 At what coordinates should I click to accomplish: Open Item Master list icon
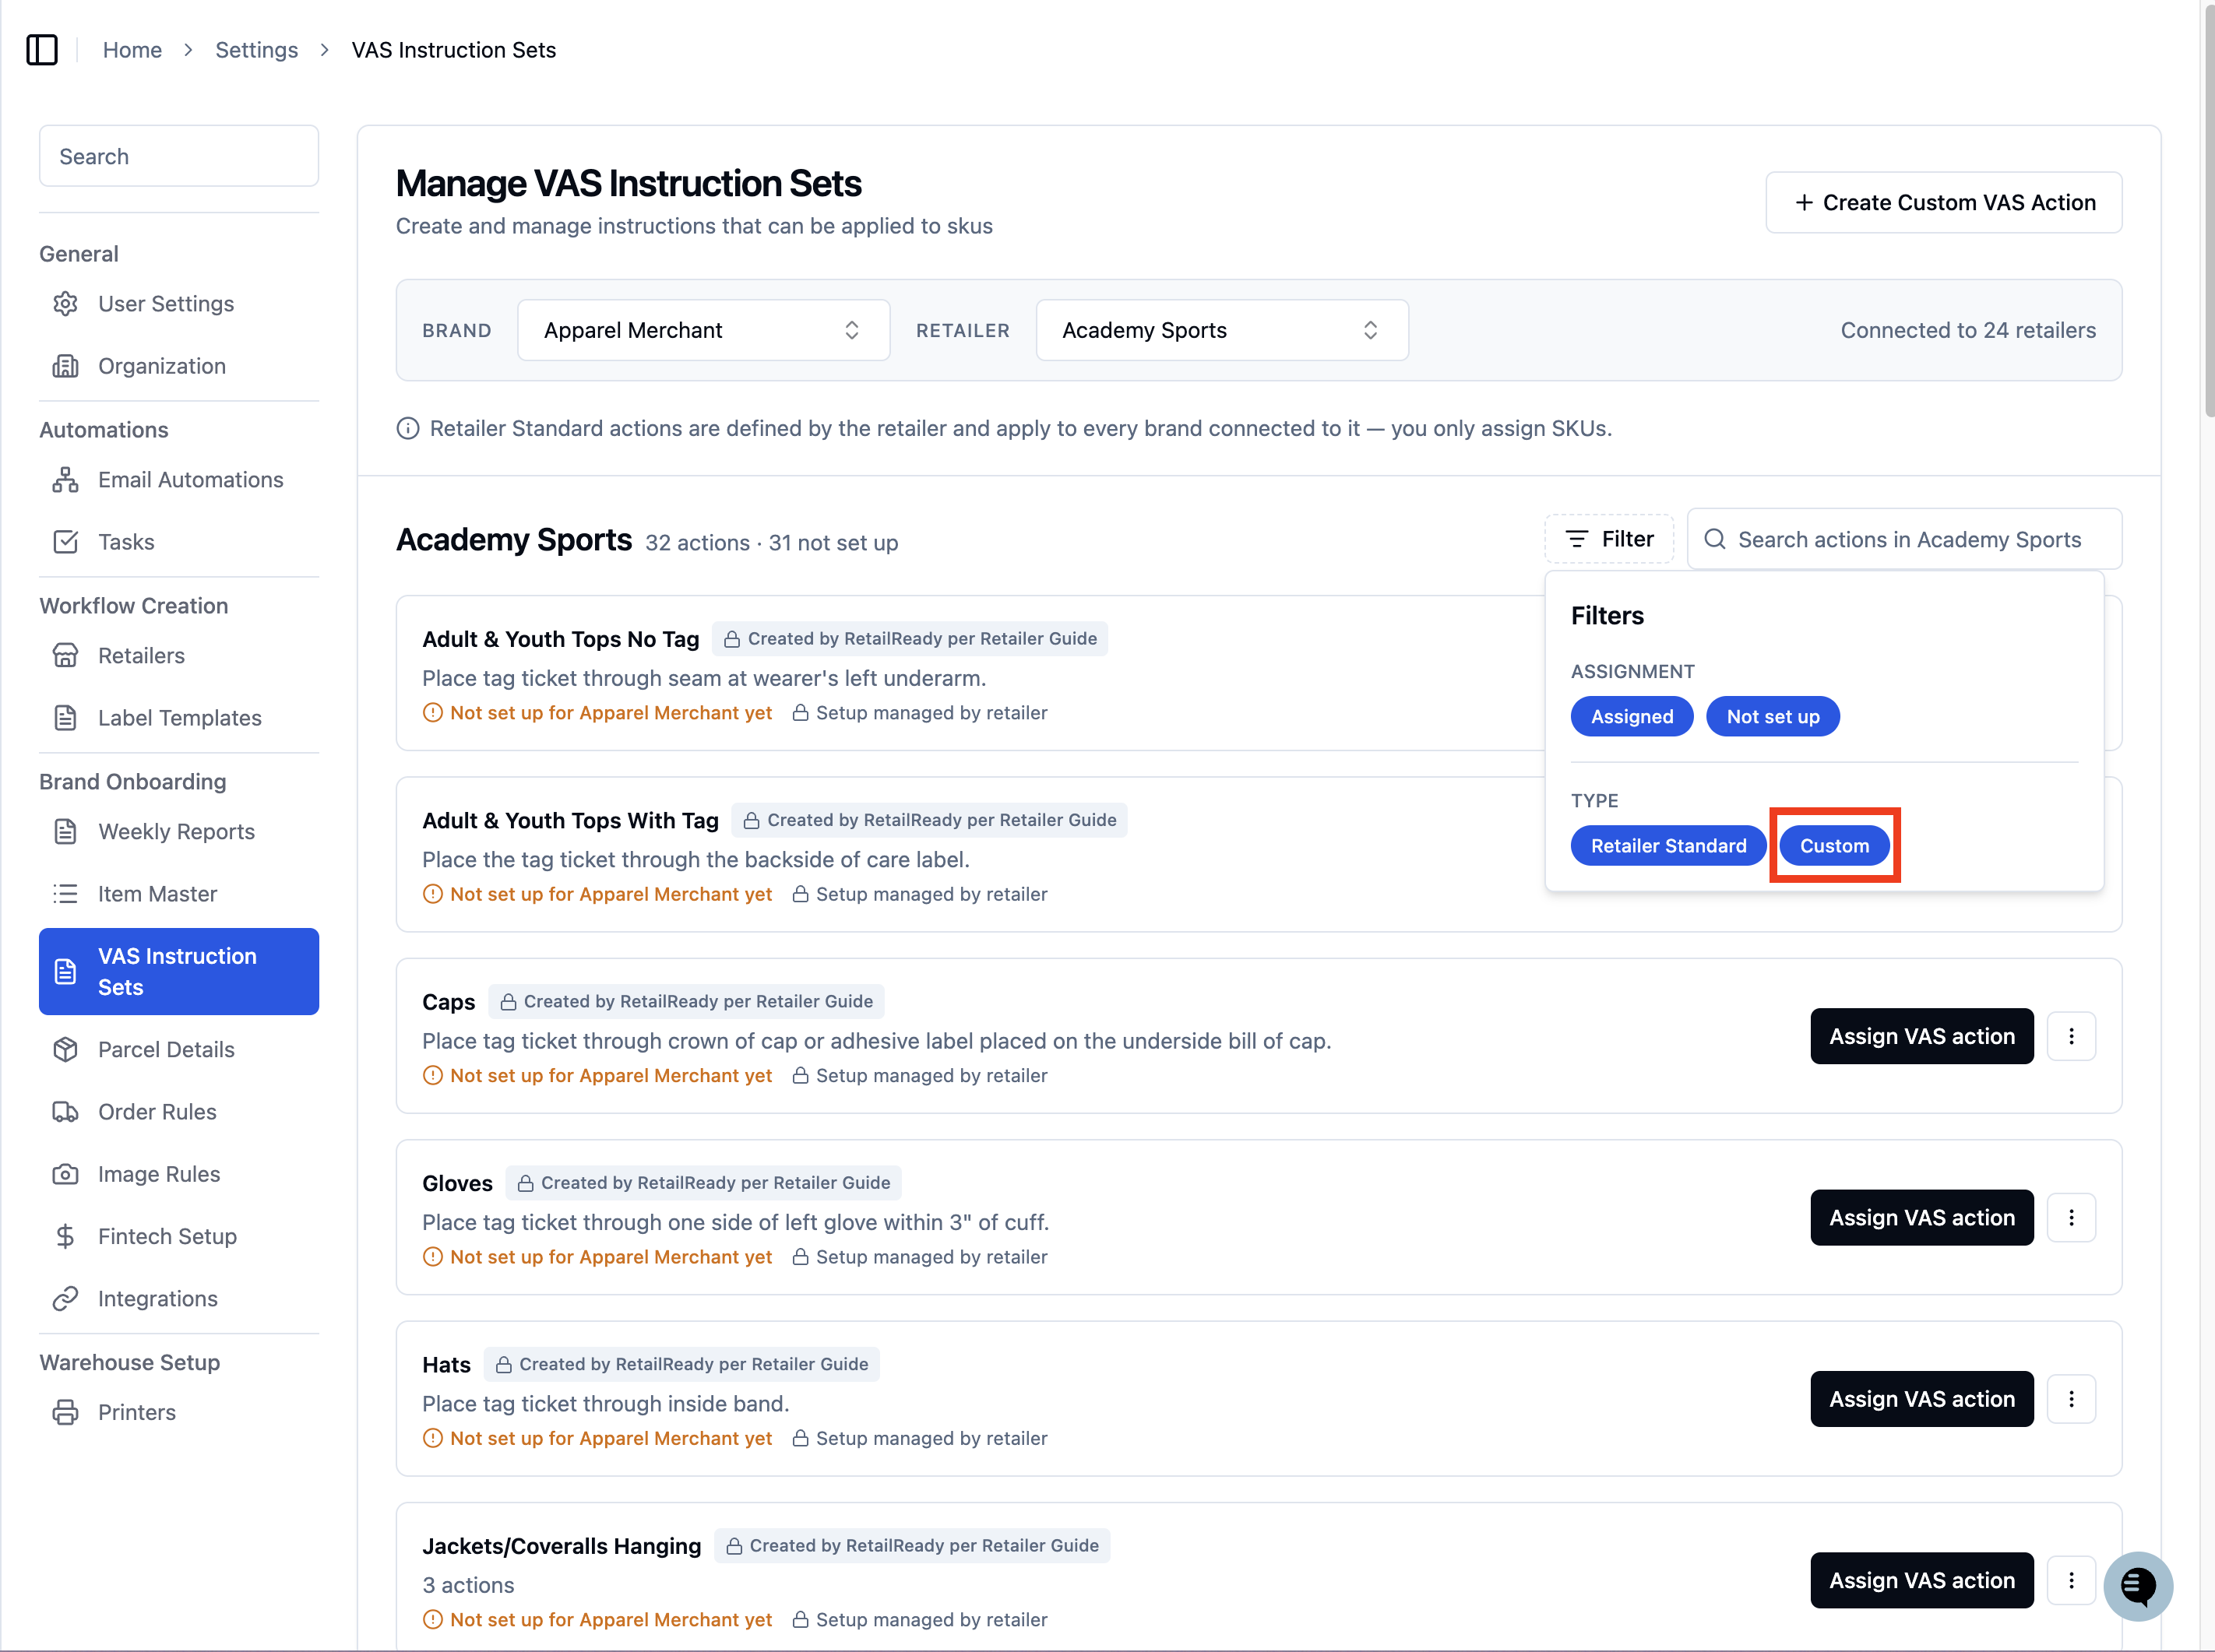pos(66,894)
